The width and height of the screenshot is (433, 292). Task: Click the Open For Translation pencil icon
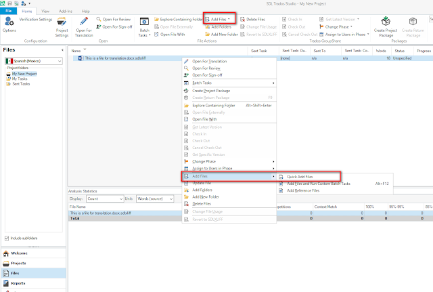pos(84,22)
